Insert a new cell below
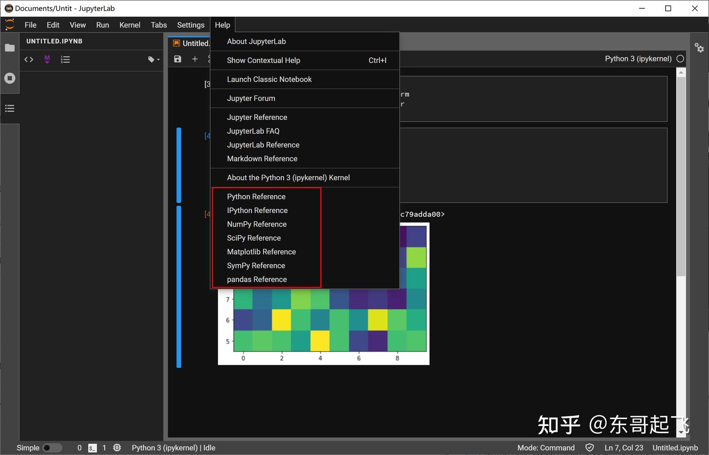Image resolution: width=709 pixels, height=455 pixels. point(195,59)
